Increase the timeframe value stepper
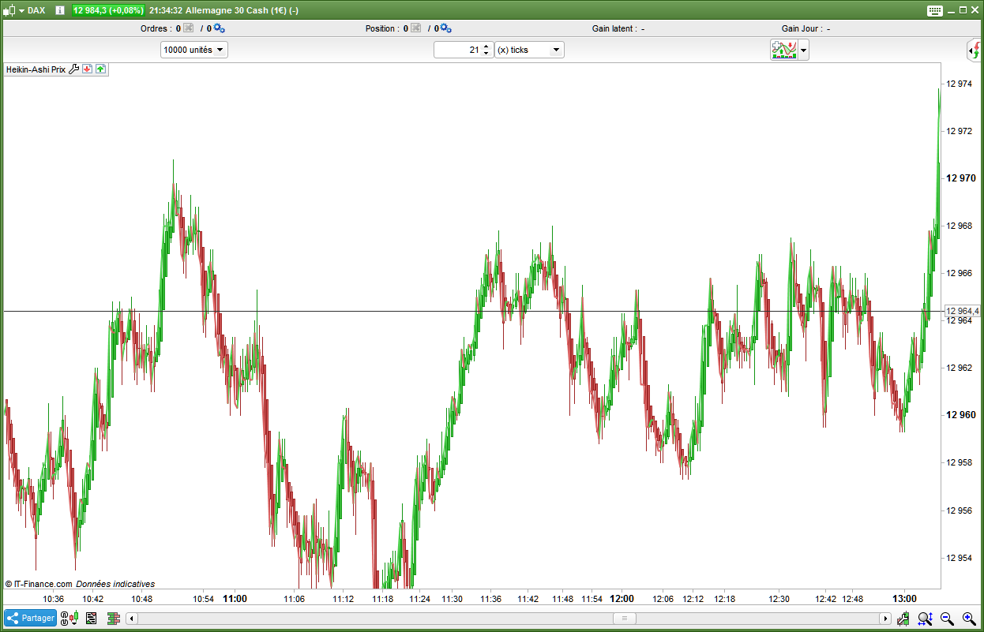 pyautogui.click(x=486, y=46)
